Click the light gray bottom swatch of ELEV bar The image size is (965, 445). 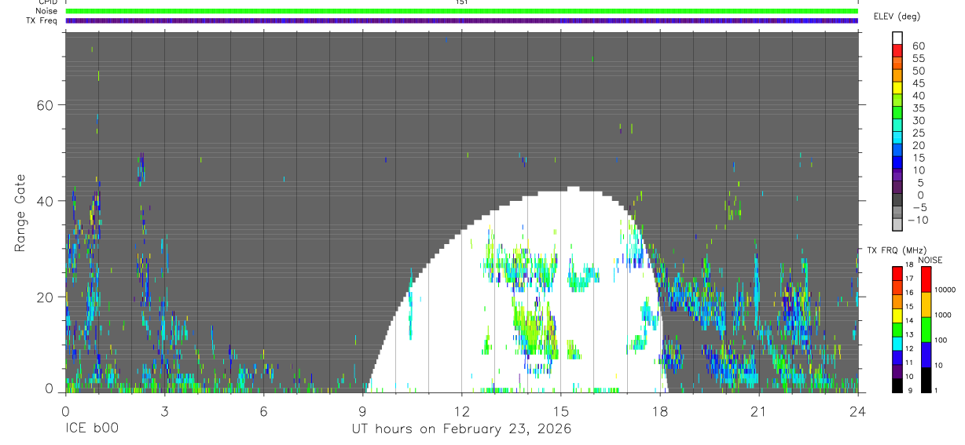tap(897, 225)
